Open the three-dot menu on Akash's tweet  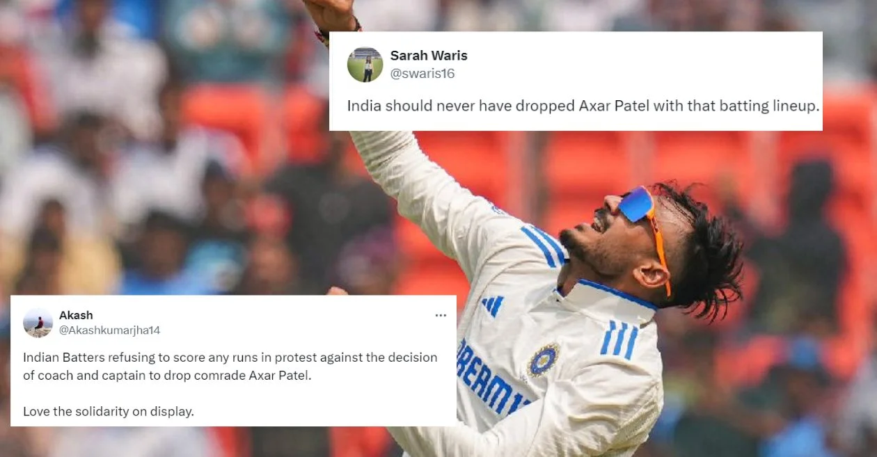tap(441, 315)
